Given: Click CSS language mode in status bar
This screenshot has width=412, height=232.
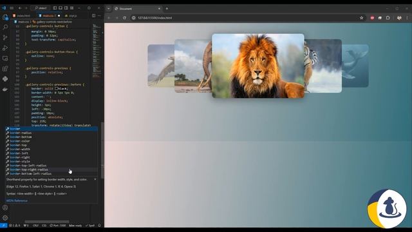Looking at the screenshot, I should pos(44,226).
